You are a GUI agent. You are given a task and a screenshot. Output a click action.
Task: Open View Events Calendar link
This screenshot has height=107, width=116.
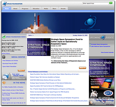(x=107, y=52)
